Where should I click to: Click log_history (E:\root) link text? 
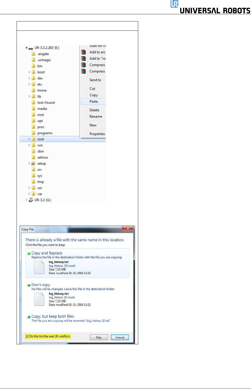[62, 298]
